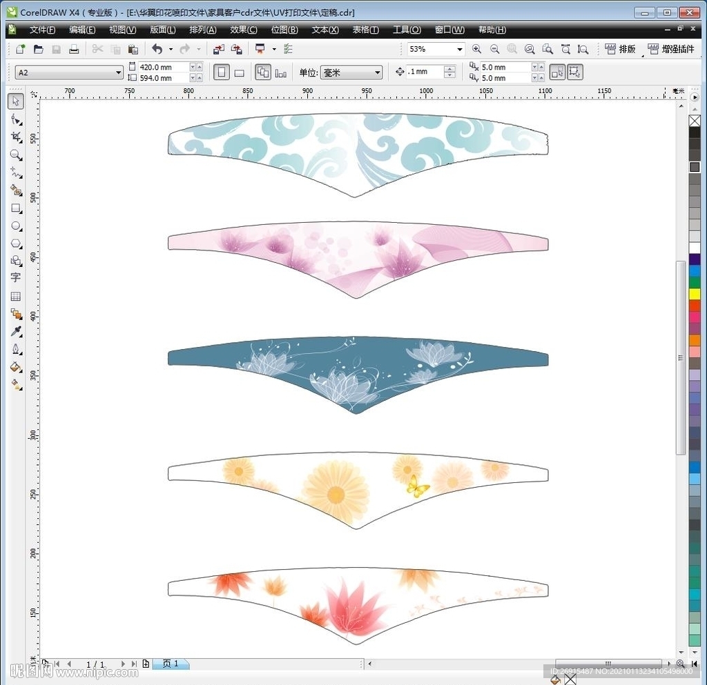The width and height of the screenshot is (707, 685).
Task: Select the Rectangle tool
Action: (x=16, y=208)
